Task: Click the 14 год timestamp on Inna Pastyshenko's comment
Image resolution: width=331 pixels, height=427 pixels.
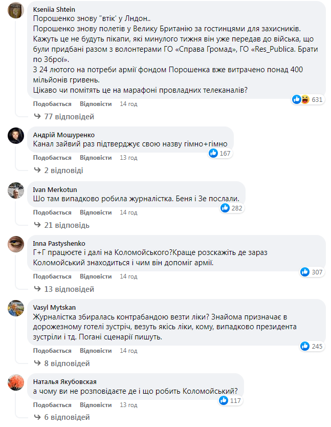Action: click(128, 276)
